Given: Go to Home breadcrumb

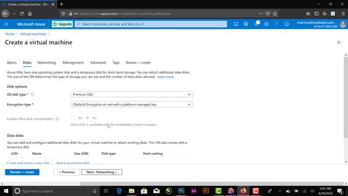Looking at the screenshot, I should pos(10,34).
